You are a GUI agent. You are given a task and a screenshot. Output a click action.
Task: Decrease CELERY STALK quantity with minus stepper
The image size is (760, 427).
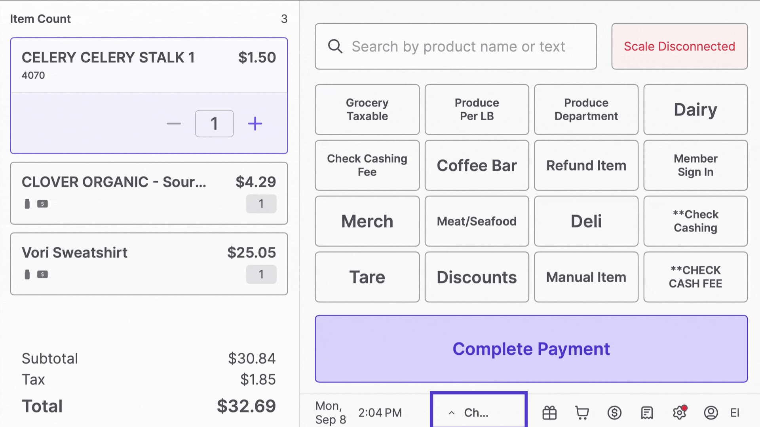pyautogui.click(x=174, y=123)
